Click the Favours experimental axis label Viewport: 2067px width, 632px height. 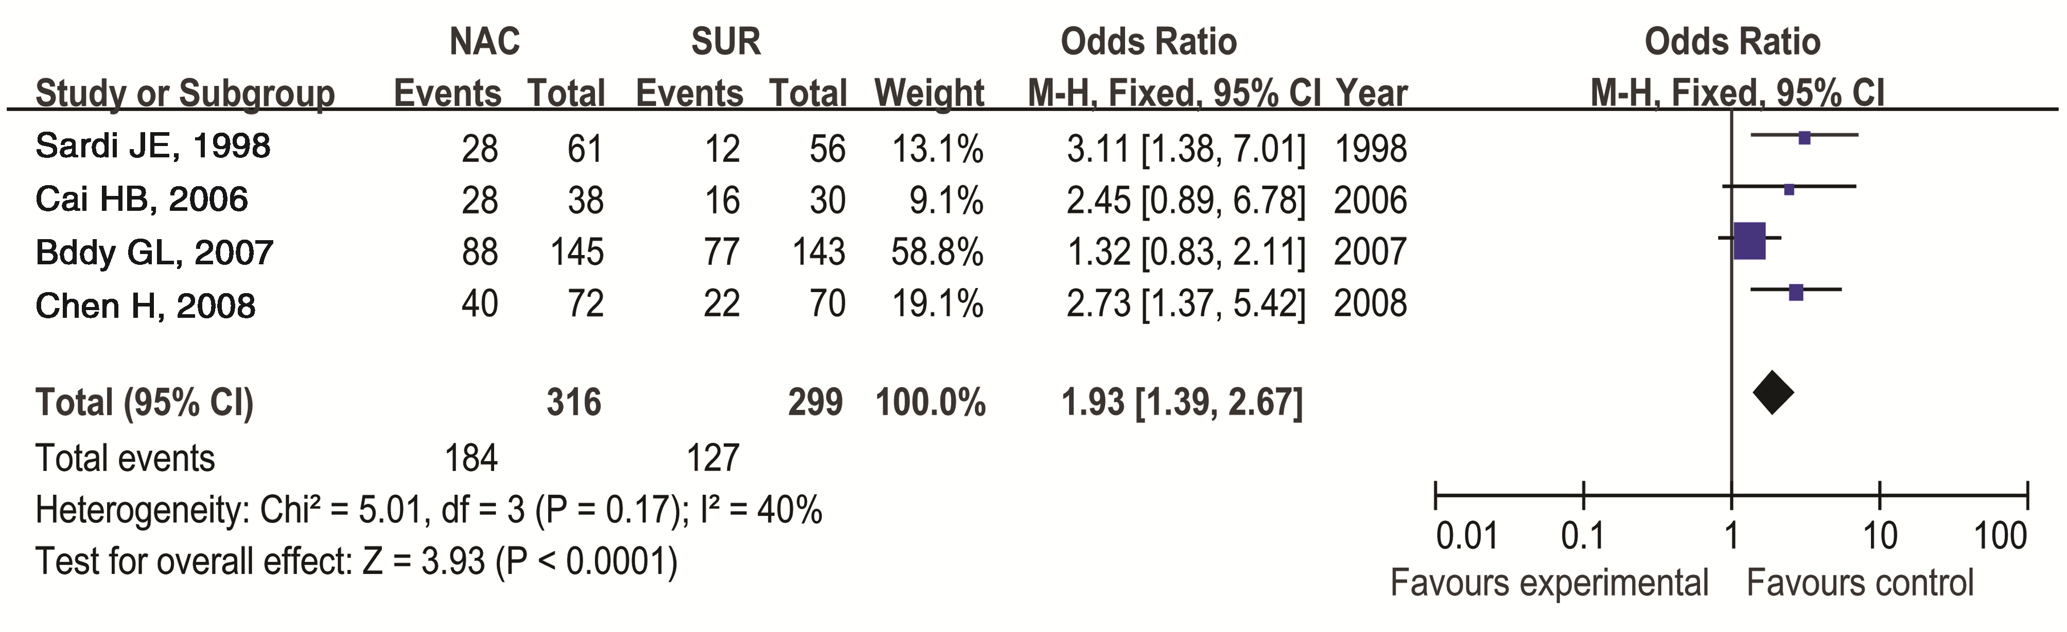(1549, 582)
